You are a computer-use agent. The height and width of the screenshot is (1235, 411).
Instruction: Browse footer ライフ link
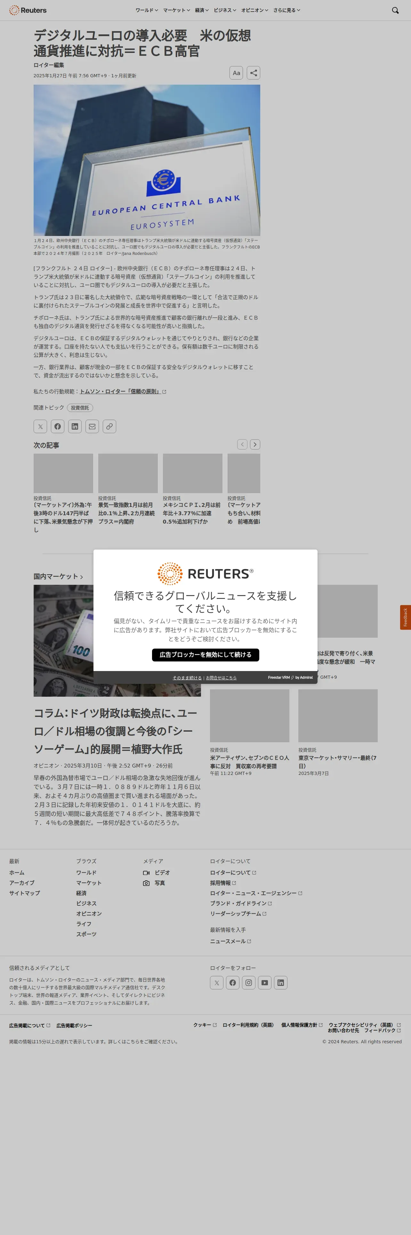click(84, 924)
